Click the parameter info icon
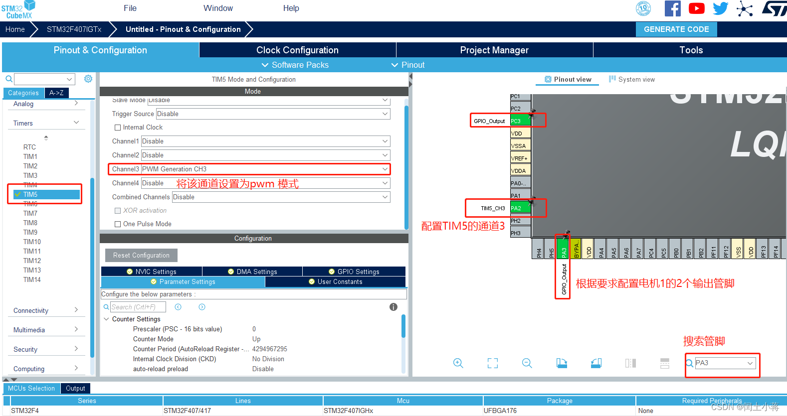This screenshot has height=416, width=787. pos(393,307)
